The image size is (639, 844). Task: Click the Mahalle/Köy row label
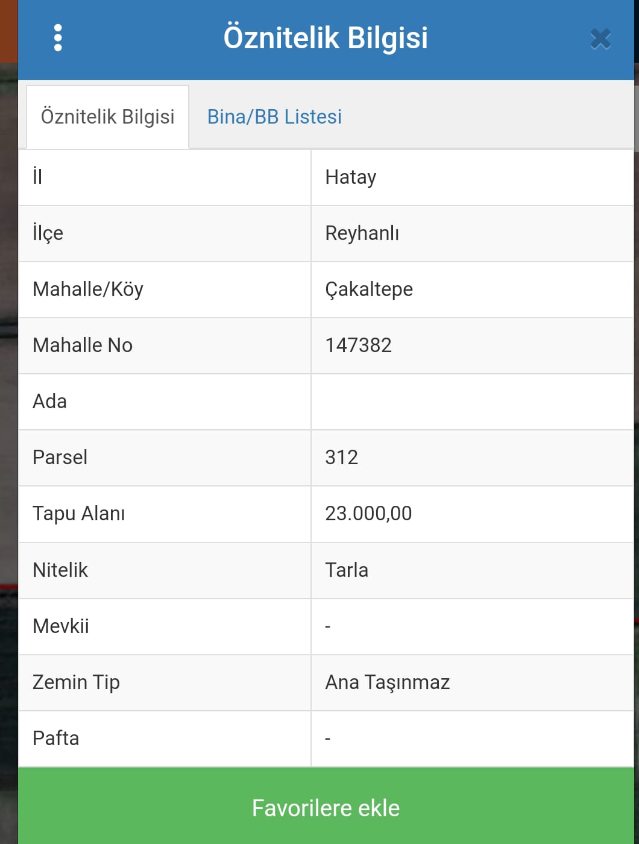point(88,289)
